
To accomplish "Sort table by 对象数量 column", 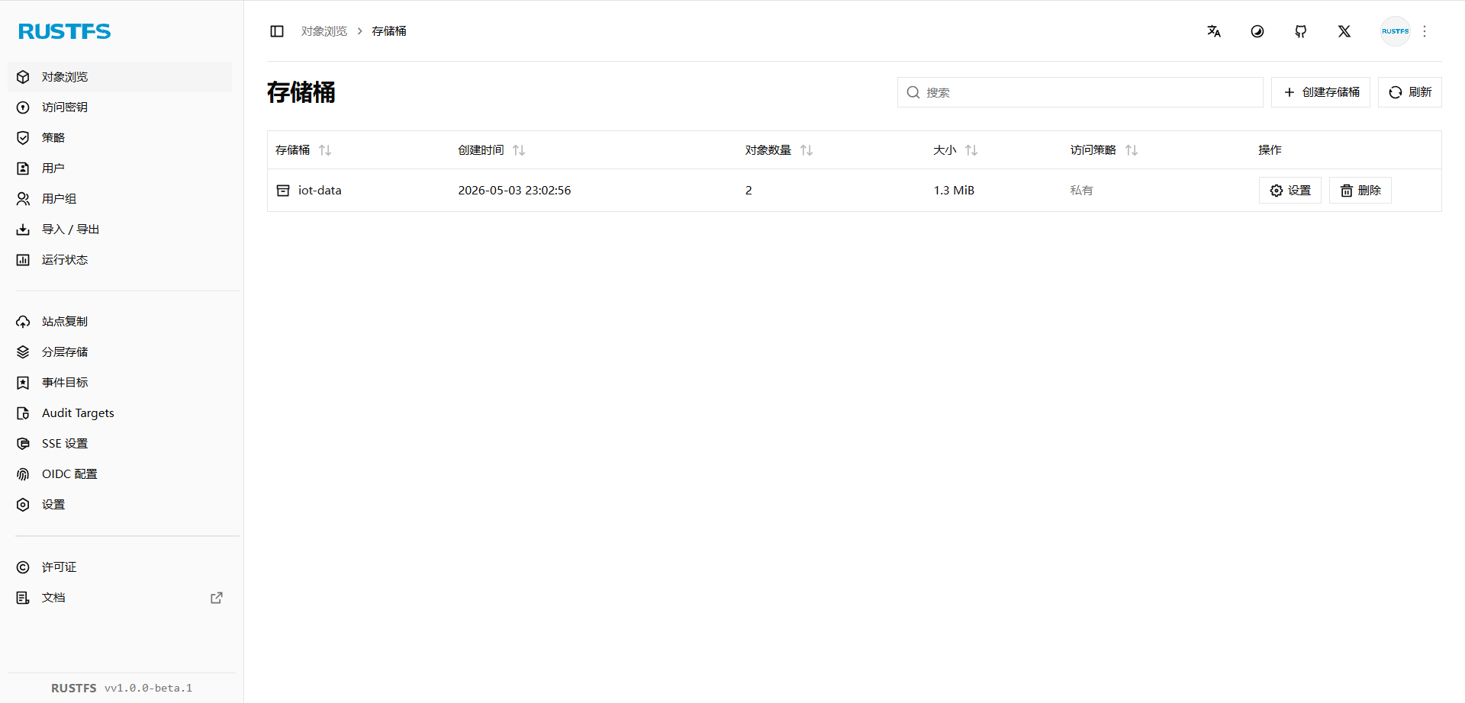I will 807,150.
